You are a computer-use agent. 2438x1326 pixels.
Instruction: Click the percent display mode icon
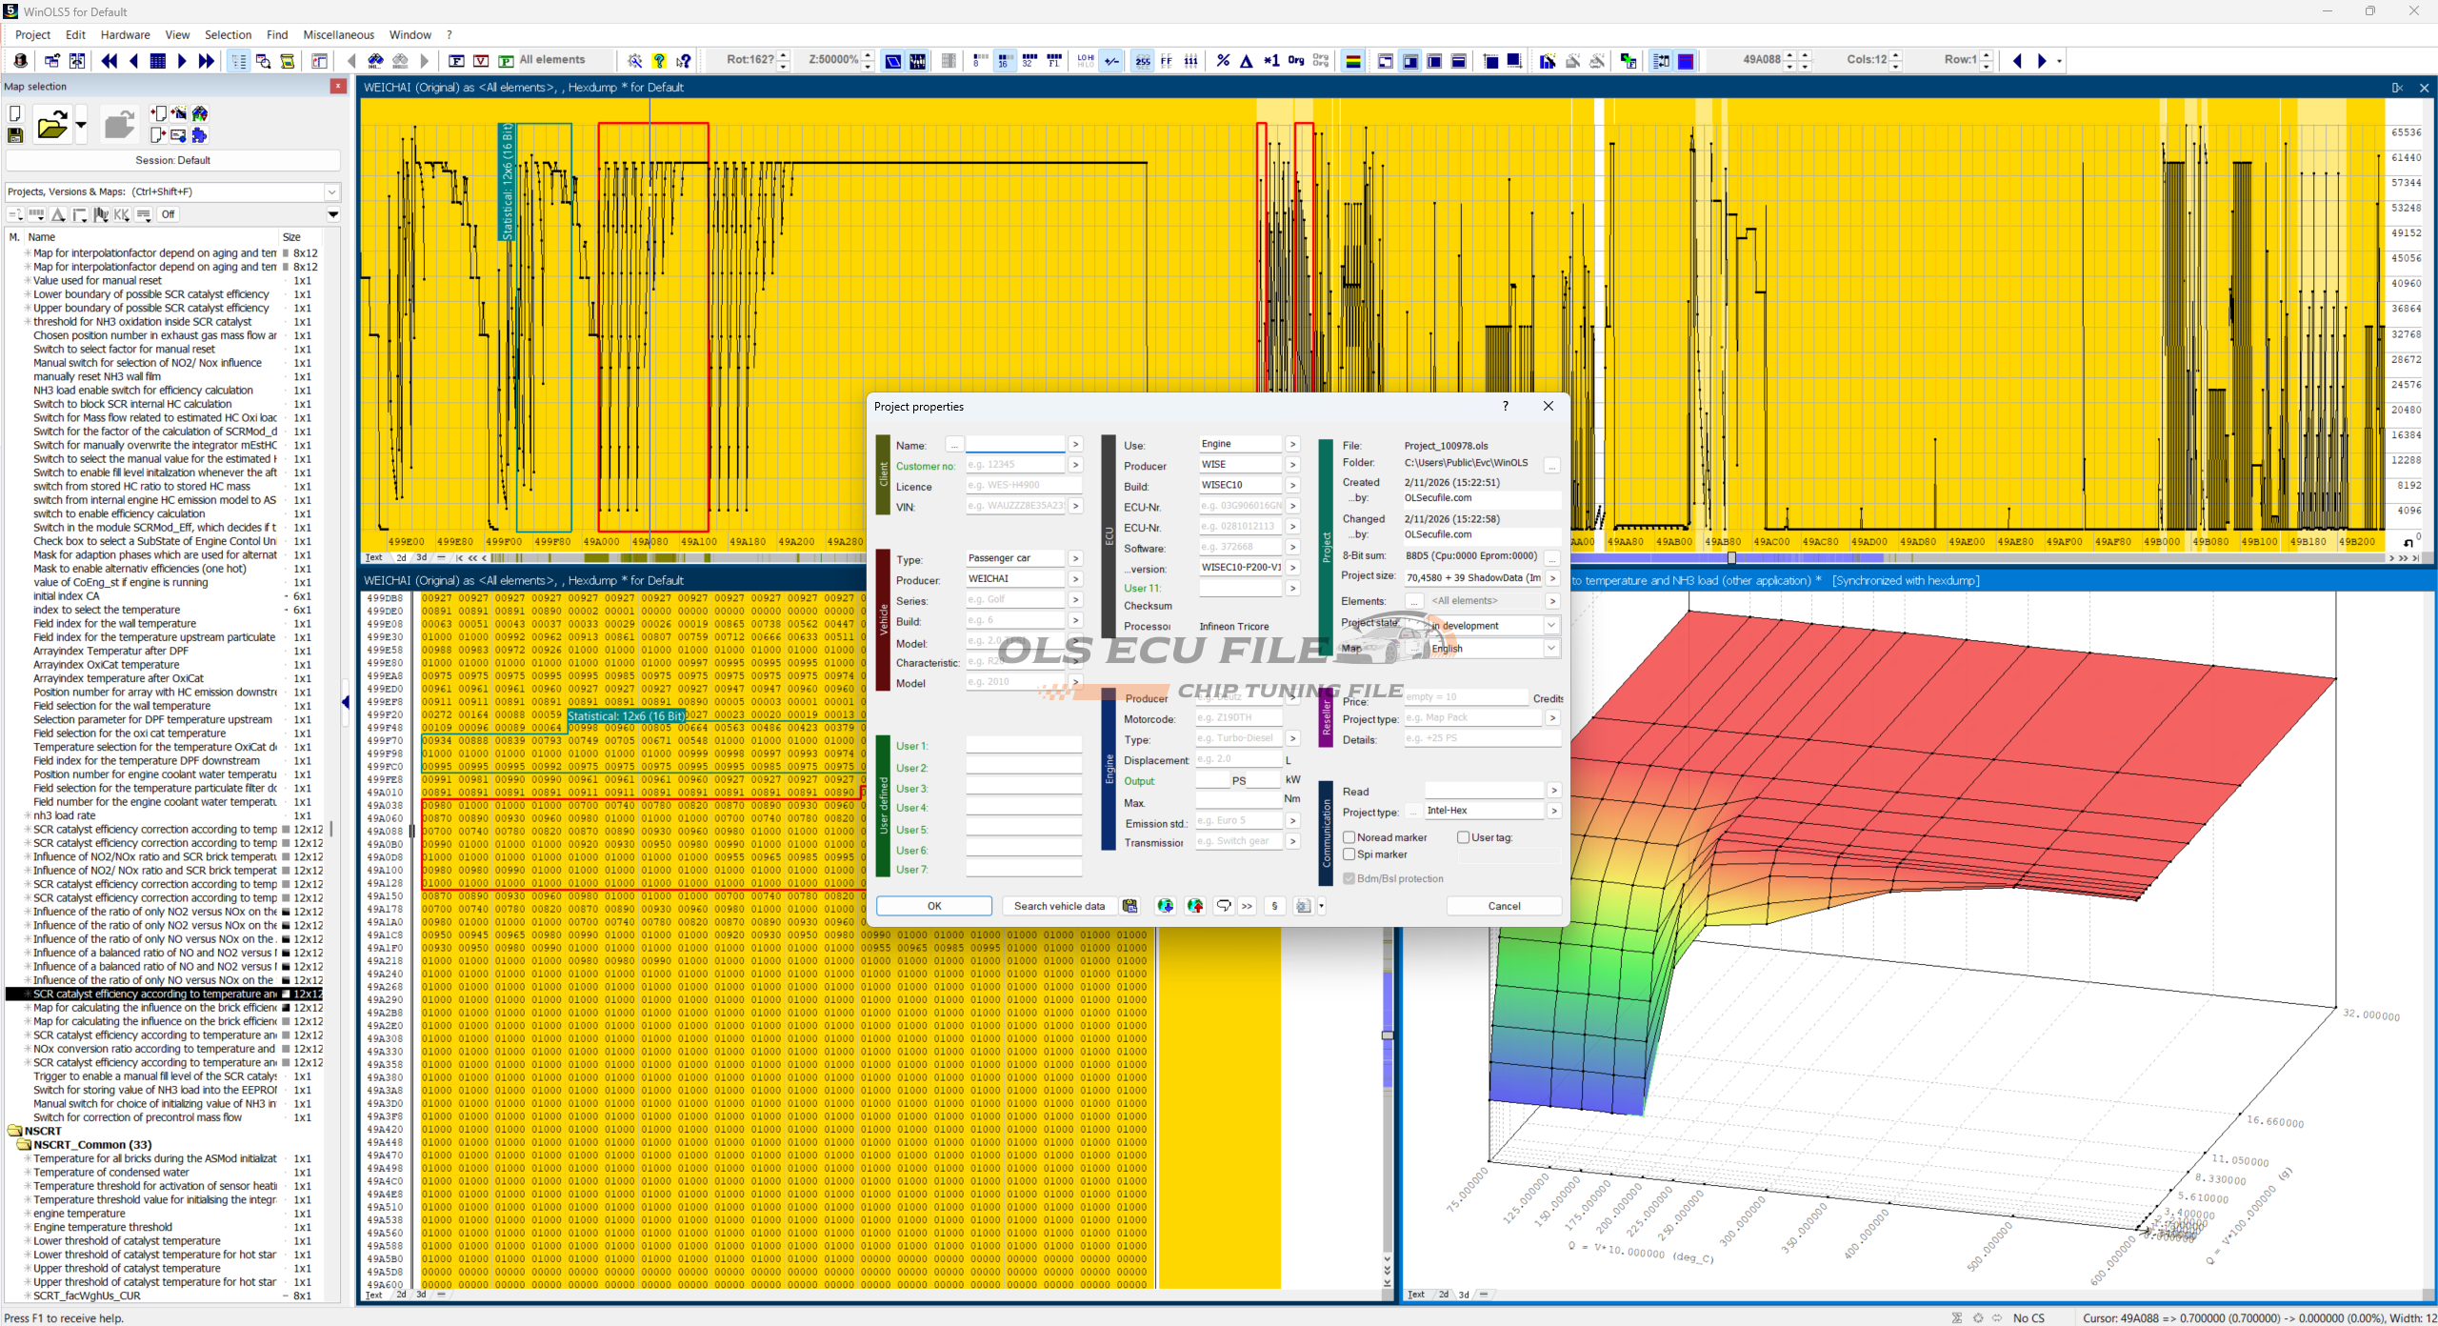tap(1223, 61)
